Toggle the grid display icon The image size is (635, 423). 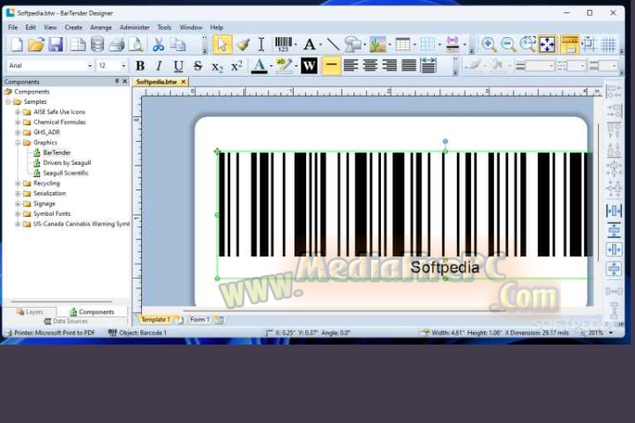tap(609, 45)
